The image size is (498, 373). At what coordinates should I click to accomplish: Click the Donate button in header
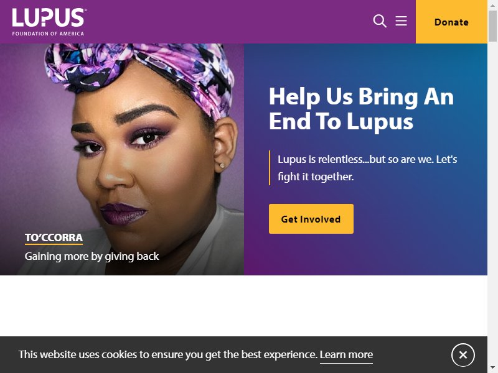point(451,22)
